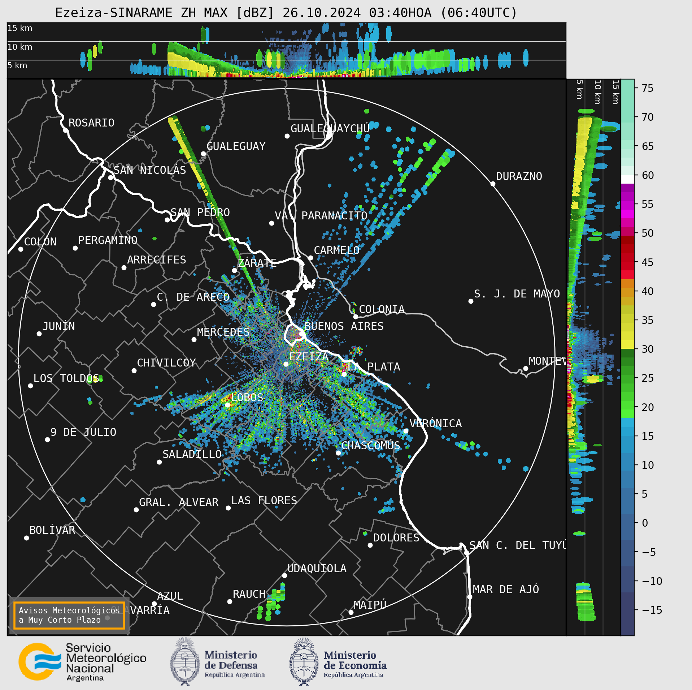Screen dimensions: 692x690
Task: Click the 75 tick label on the dBZ scale
Action: tap(648, 88)
